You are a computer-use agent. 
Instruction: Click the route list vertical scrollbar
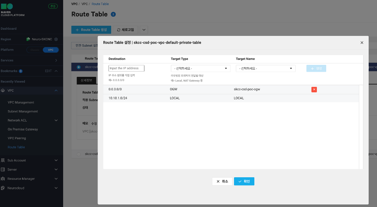pos(361,127)
